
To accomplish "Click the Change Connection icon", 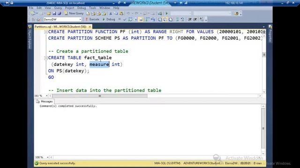I will click(x=38, y=20).
